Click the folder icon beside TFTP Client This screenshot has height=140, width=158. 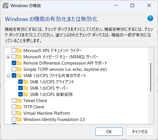(x=19, y=107)
